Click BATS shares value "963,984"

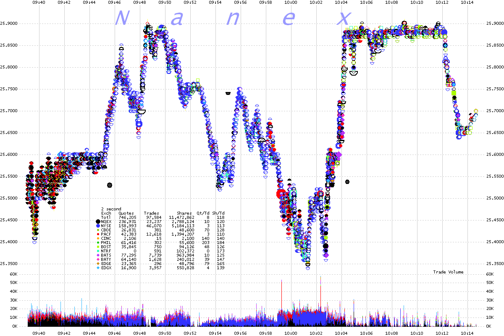pyautogui.click(x=186, y=255)
